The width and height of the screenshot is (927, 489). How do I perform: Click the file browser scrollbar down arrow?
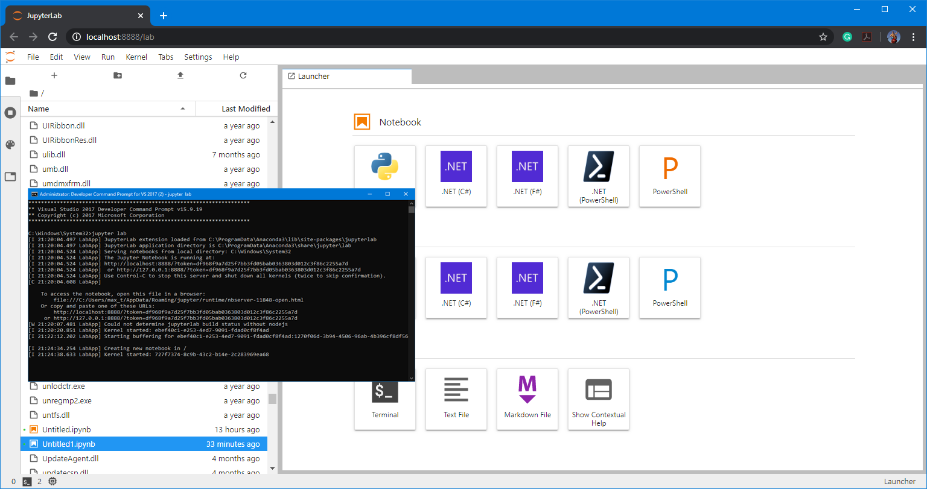coord(272,468)
